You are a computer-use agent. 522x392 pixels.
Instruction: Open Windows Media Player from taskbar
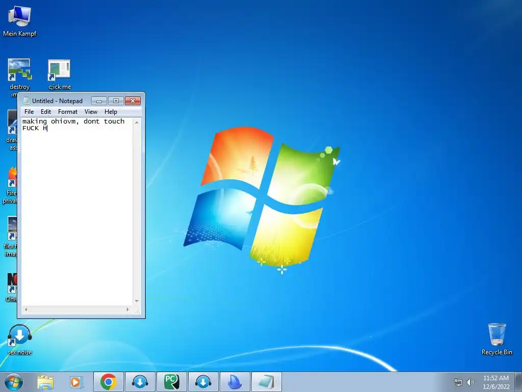[x=76, y=382]
